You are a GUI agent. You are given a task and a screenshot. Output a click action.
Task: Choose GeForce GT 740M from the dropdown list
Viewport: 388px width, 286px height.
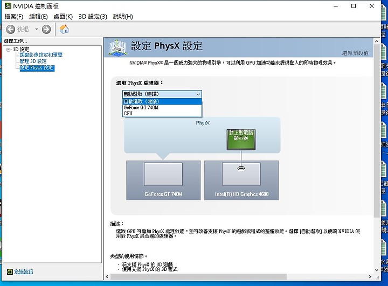point(162,108)
